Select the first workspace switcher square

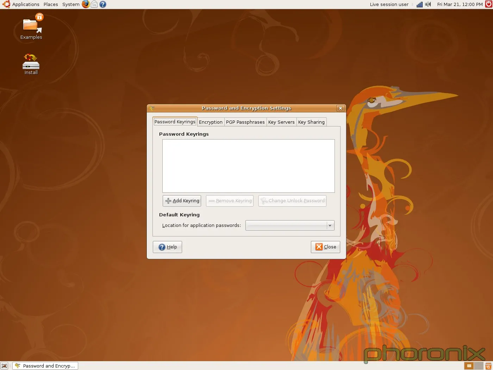[469, 366]
